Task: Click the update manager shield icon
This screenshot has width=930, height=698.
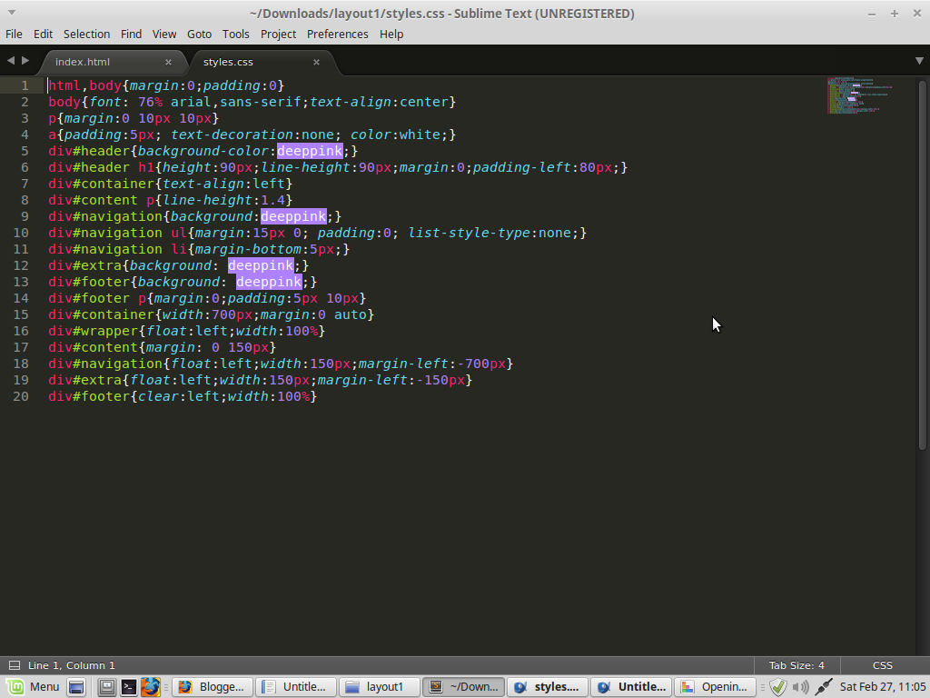Action: [777, 687]
